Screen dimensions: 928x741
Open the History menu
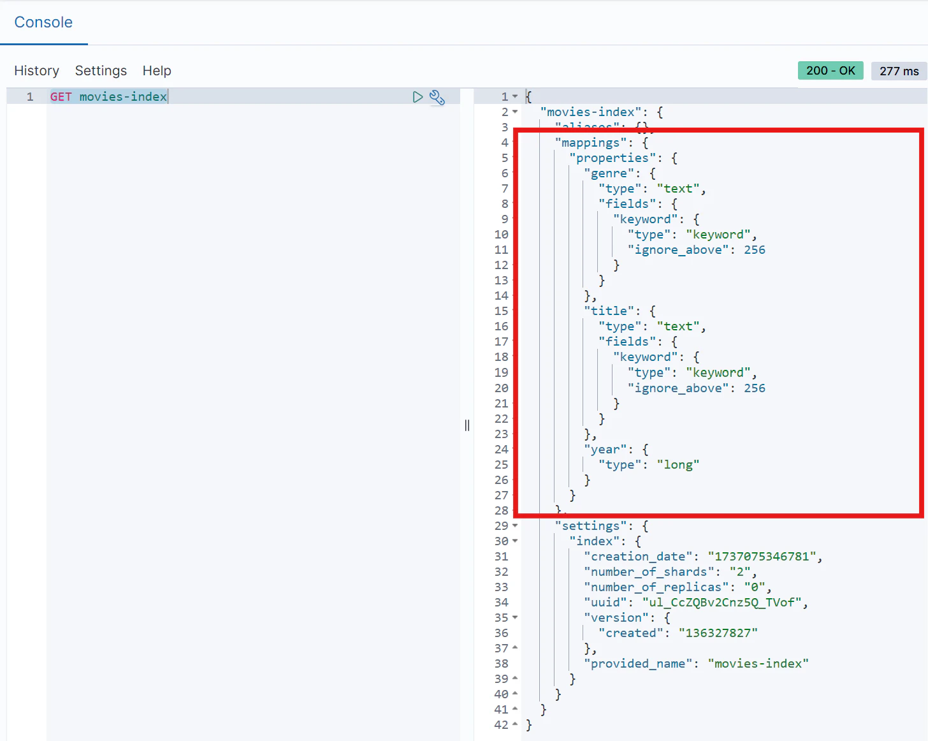[36, 71]
